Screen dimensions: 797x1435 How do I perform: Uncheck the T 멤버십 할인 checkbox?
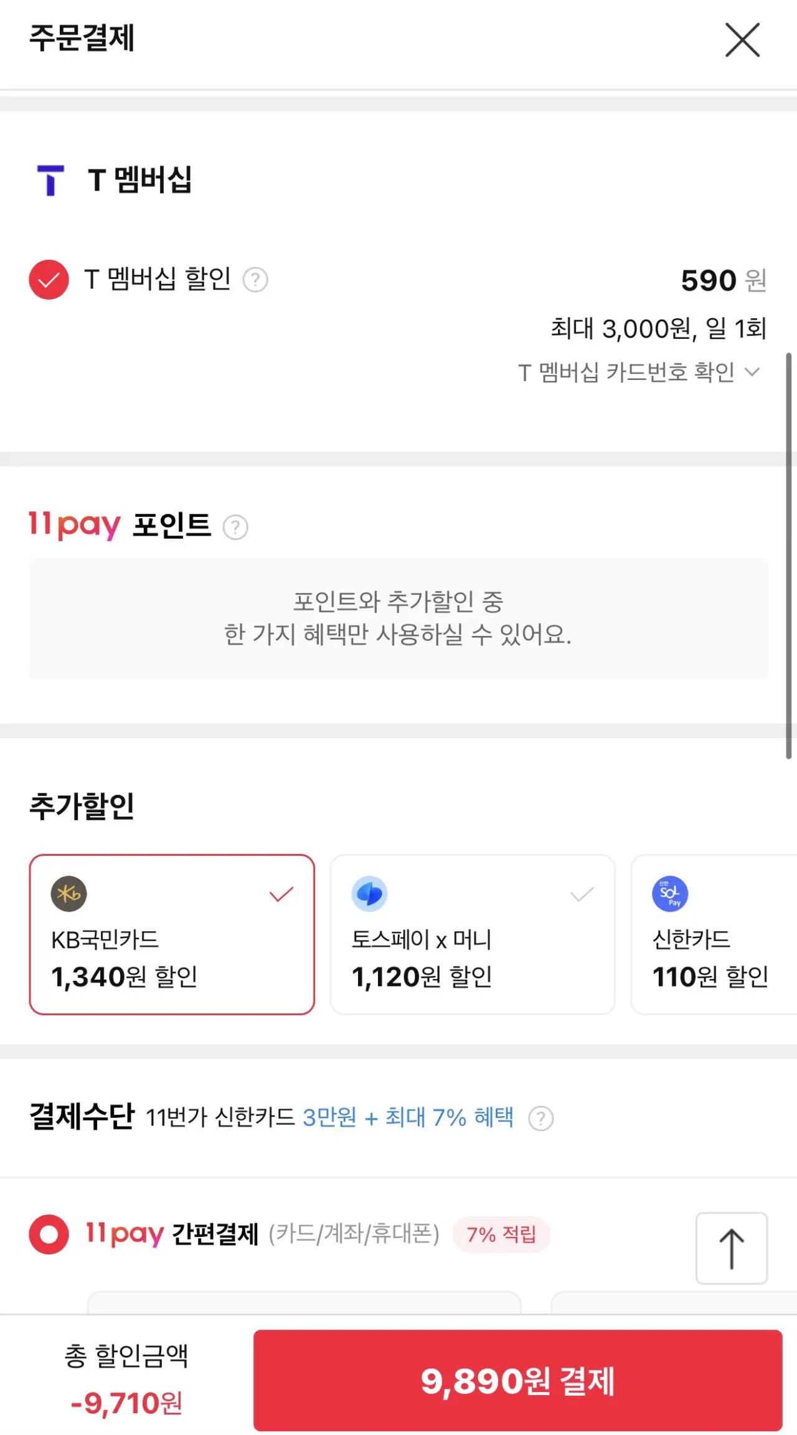(x=49, y=280)
